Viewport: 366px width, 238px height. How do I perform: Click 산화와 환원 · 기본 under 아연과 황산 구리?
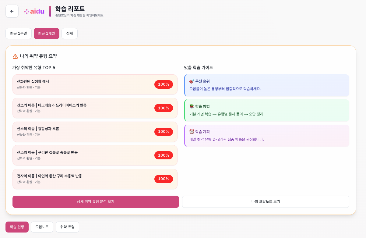point(29,182)
